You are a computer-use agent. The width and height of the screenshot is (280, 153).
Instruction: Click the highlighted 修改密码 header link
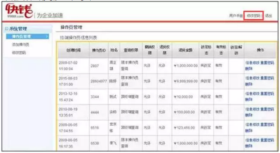click(253, 16)
